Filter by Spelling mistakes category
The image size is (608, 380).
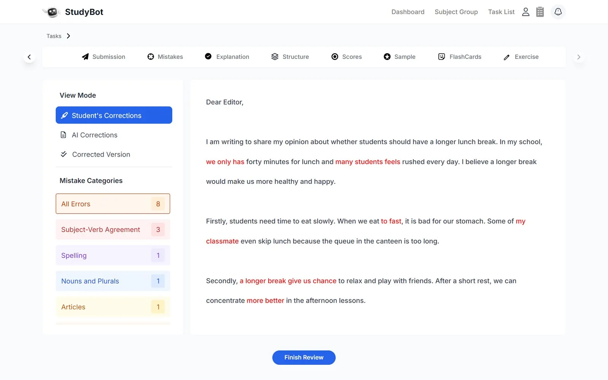pos(113,255)
